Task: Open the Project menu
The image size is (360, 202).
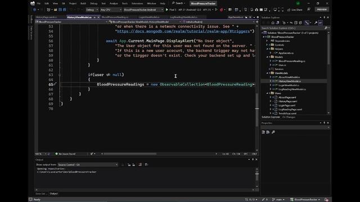Action: coord(73,3)
